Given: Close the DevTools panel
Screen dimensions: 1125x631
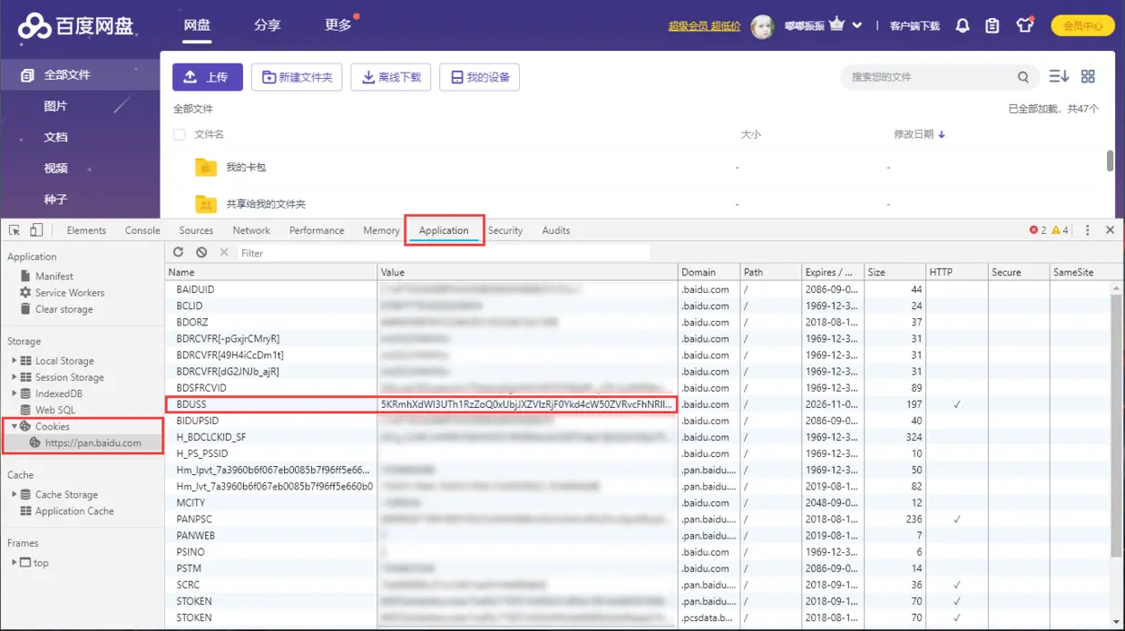Looking at the screenshot, I should 1110,230.
